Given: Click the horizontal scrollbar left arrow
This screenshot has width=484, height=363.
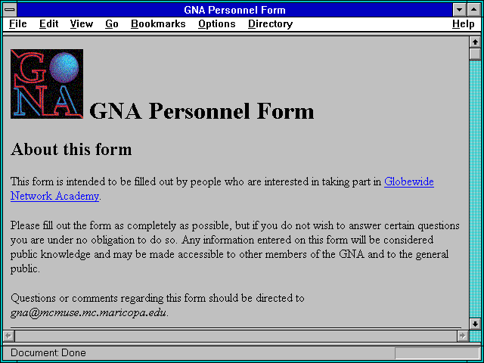Looking at the screenshot, I should (8, 336).
